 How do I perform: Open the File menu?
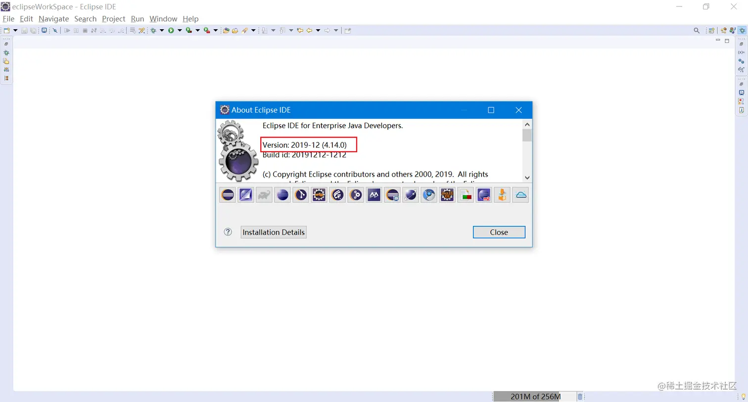pos(8,19)
